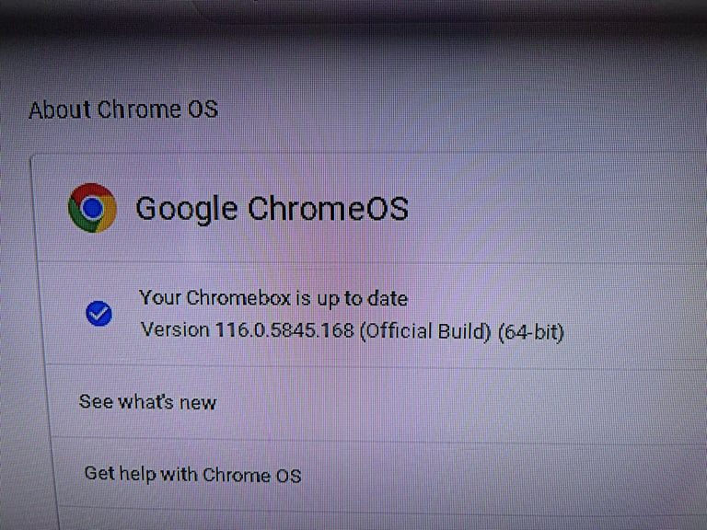The image size is (707, 530).
Task: Click the word ChromeOS in the title
Action: coord(328,208)
